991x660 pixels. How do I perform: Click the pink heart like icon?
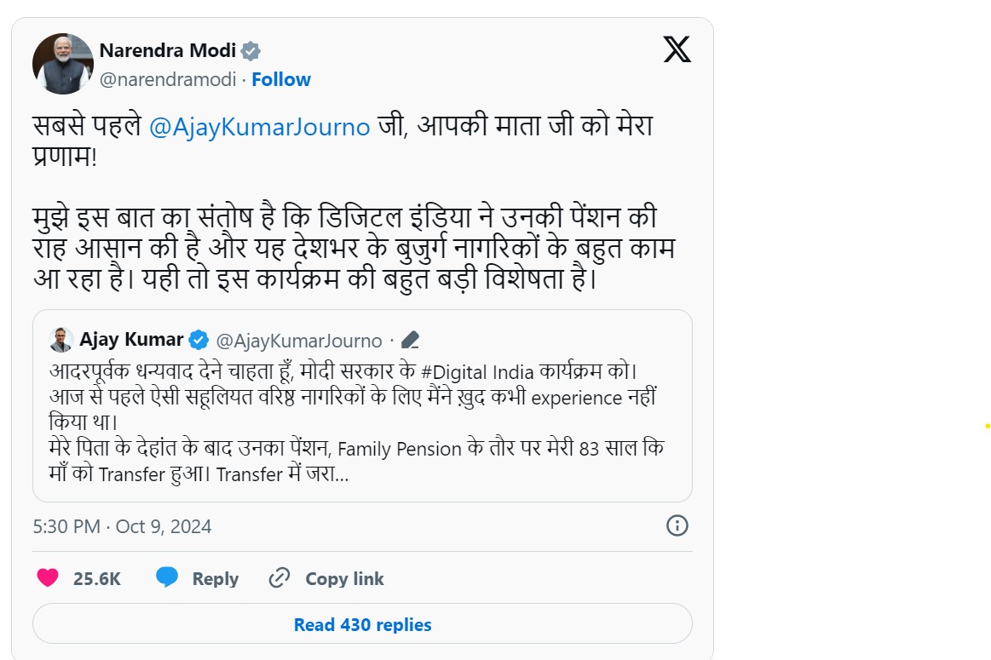(48, 578)
